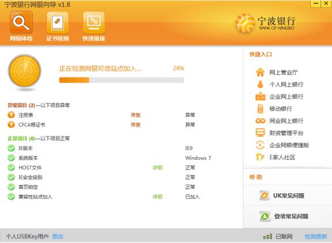Click the green check beside 系统版本
This screenshot has height=243, width=332.
coord(11,158)
